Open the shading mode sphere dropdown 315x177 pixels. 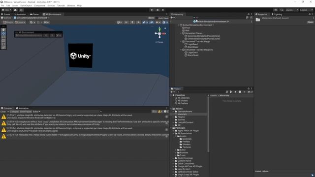[119, 22]
